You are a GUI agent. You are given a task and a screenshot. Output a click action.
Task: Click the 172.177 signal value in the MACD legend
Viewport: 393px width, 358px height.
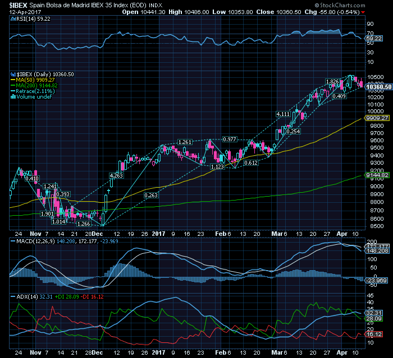pyautogui.click(x=88, y=241)
